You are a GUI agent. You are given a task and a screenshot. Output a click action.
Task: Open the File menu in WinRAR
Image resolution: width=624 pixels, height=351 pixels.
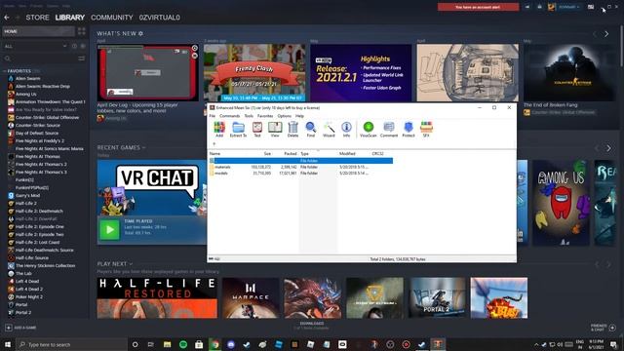[213, 116]
